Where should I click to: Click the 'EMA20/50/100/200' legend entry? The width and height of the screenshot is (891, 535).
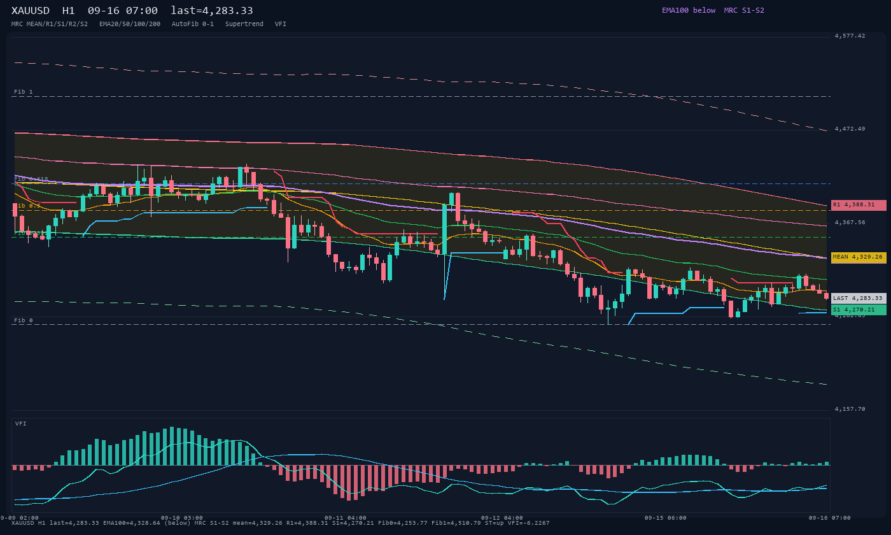130,24
